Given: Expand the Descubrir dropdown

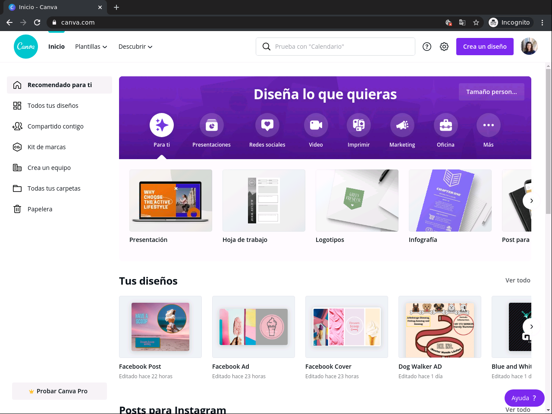Looking at the screenshot, I should [135, 47].
